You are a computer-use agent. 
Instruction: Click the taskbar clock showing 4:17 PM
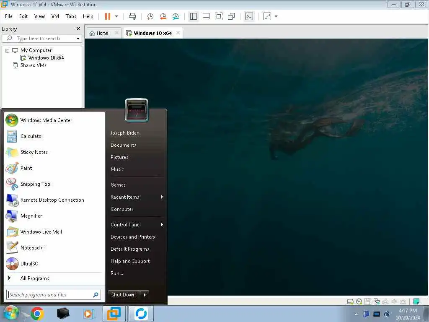(x=408, y=314)
